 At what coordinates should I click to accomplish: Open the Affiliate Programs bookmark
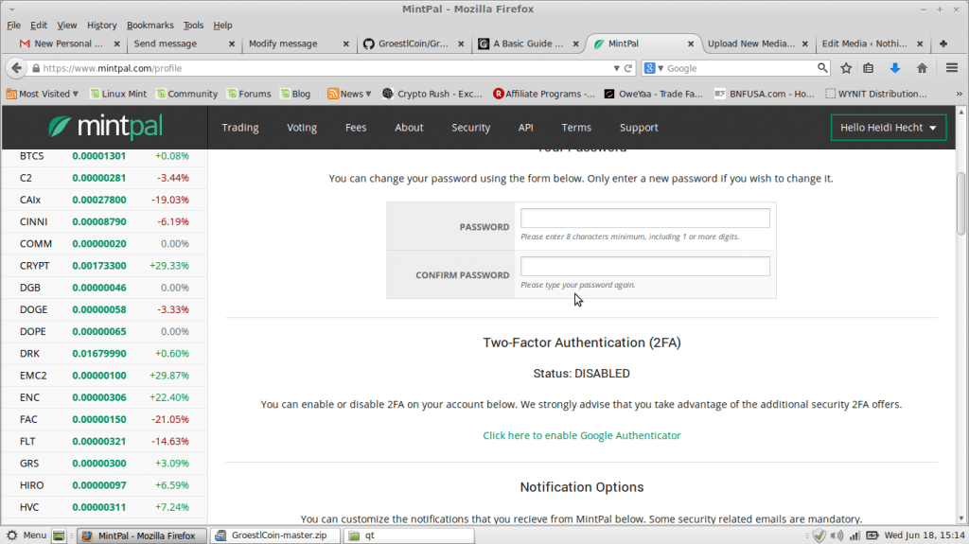(544, 94)
